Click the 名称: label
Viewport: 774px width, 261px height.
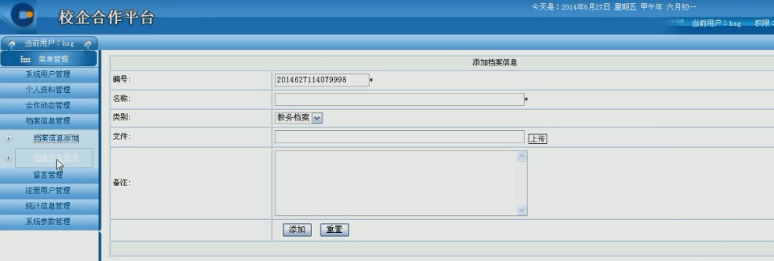[x=121, y=99]
